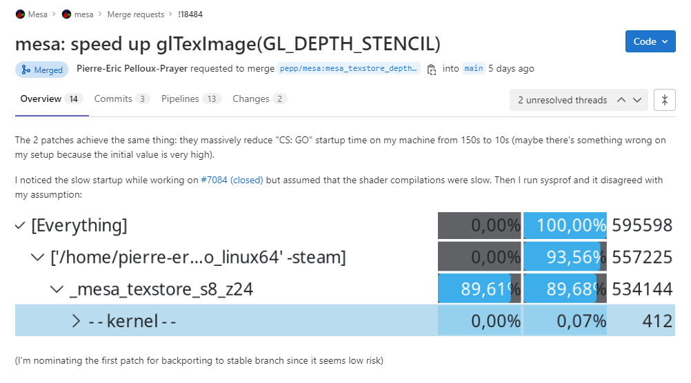Open the main target branch link
This screenshot has height=383, width=691.
[x=474, y=68]
